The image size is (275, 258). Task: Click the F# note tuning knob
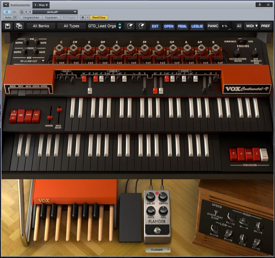144,48
